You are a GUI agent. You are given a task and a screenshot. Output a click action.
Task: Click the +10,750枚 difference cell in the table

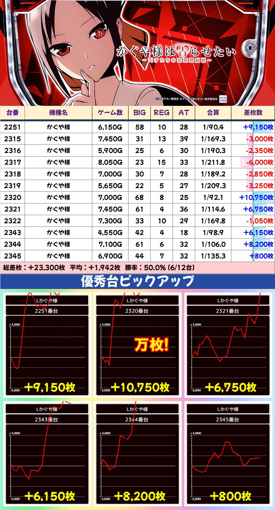(253, 197)
